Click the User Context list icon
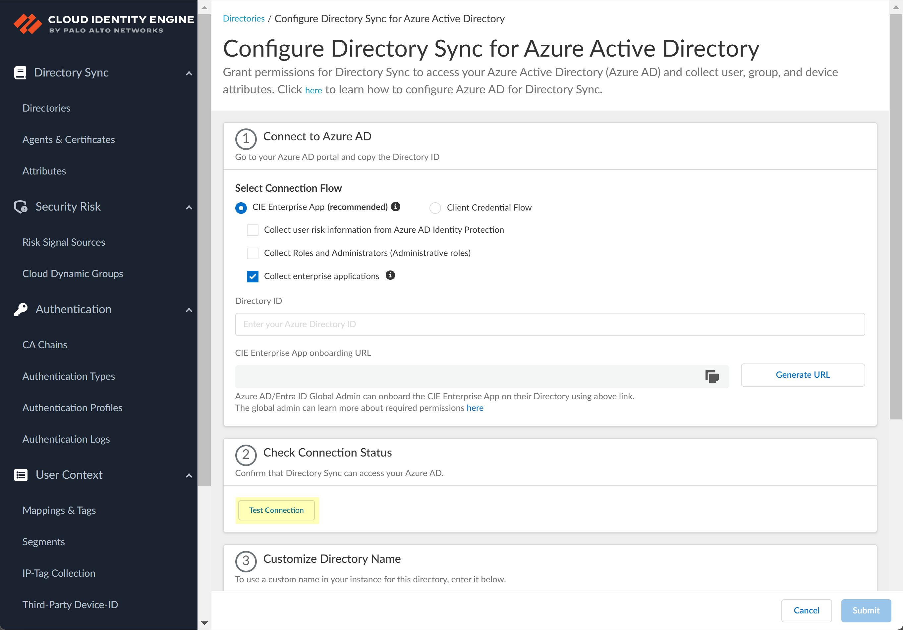This screenshot has height=630, width=903. click(x=21, y=475)
